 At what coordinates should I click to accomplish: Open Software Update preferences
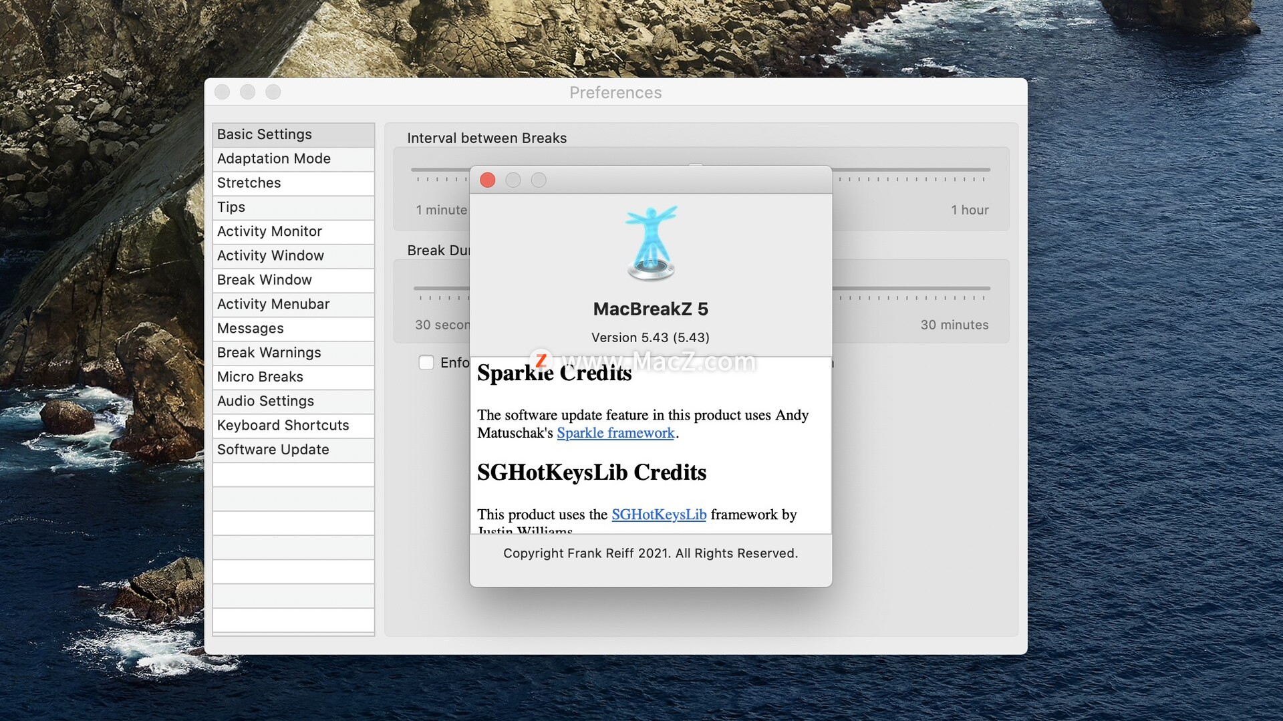tap(293, 450)
